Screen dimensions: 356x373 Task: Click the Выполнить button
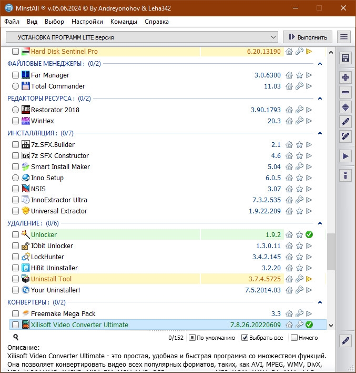click(308, 37)
